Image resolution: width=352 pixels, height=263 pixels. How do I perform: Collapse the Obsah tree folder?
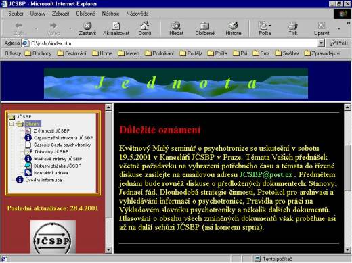(x=12, y=124)
